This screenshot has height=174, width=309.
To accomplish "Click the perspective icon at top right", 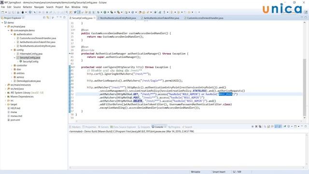I will coord(306,12).
